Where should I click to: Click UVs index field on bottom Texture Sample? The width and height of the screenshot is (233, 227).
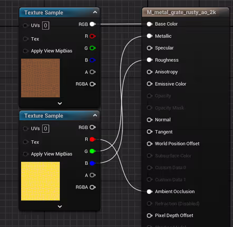45,129
